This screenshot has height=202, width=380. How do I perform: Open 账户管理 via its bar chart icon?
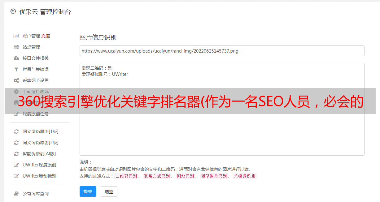pyautogui.click(x=16, y=36)
